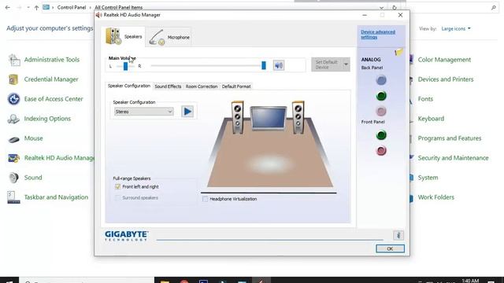Click the pink front panel jack
The image size is (504, 283).
point(381,150)
